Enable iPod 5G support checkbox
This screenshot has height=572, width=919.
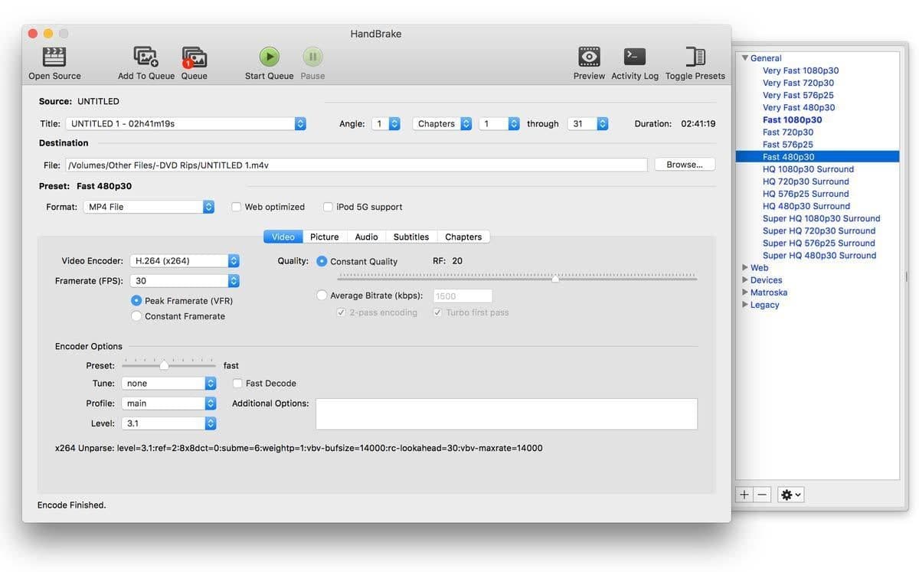coord(328,207)
